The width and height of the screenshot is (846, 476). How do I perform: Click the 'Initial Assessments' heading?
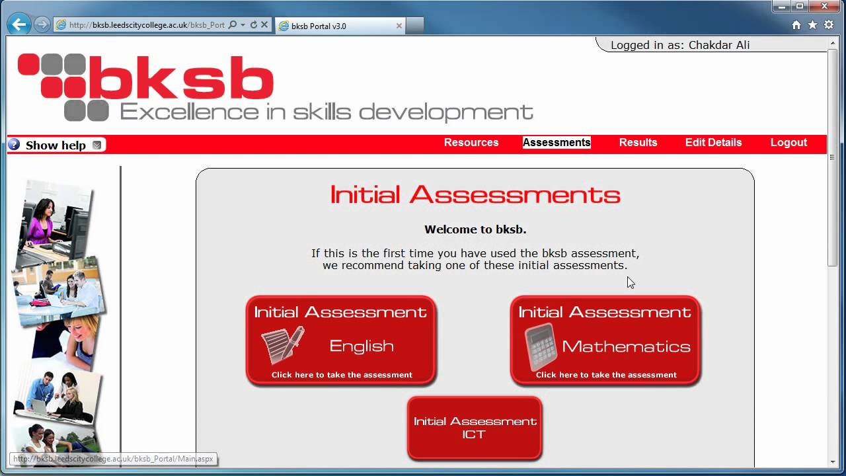coord(475,194)
